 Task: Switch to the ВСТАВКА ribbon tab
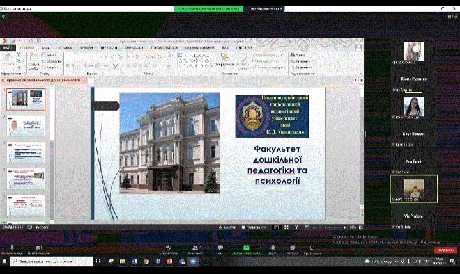pyautogui.click(x=65, y=48)
